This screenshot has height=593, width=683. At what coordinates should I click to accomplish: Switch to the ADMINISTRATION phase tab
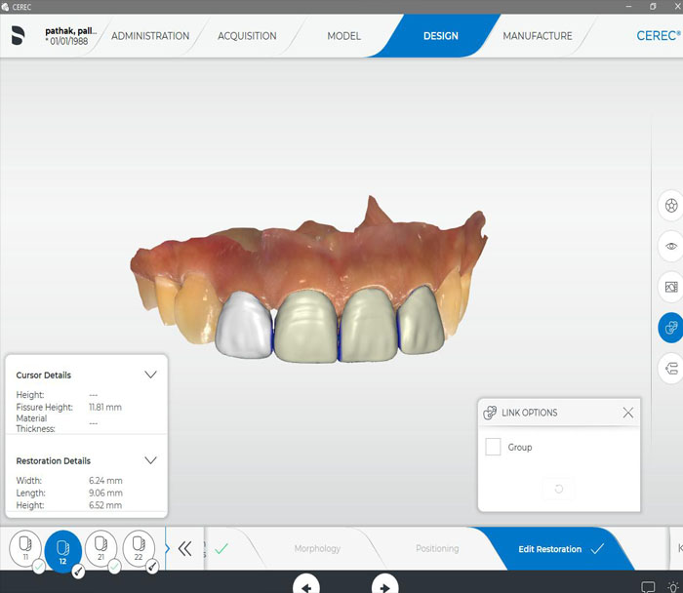[x=150, y=36]
